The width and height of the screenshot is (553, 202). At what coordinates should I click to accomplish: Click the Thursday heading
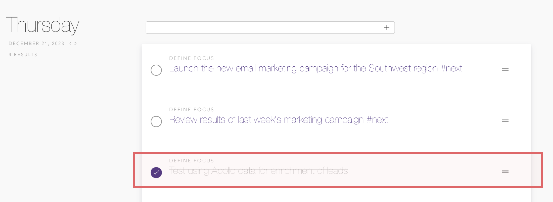43,25
